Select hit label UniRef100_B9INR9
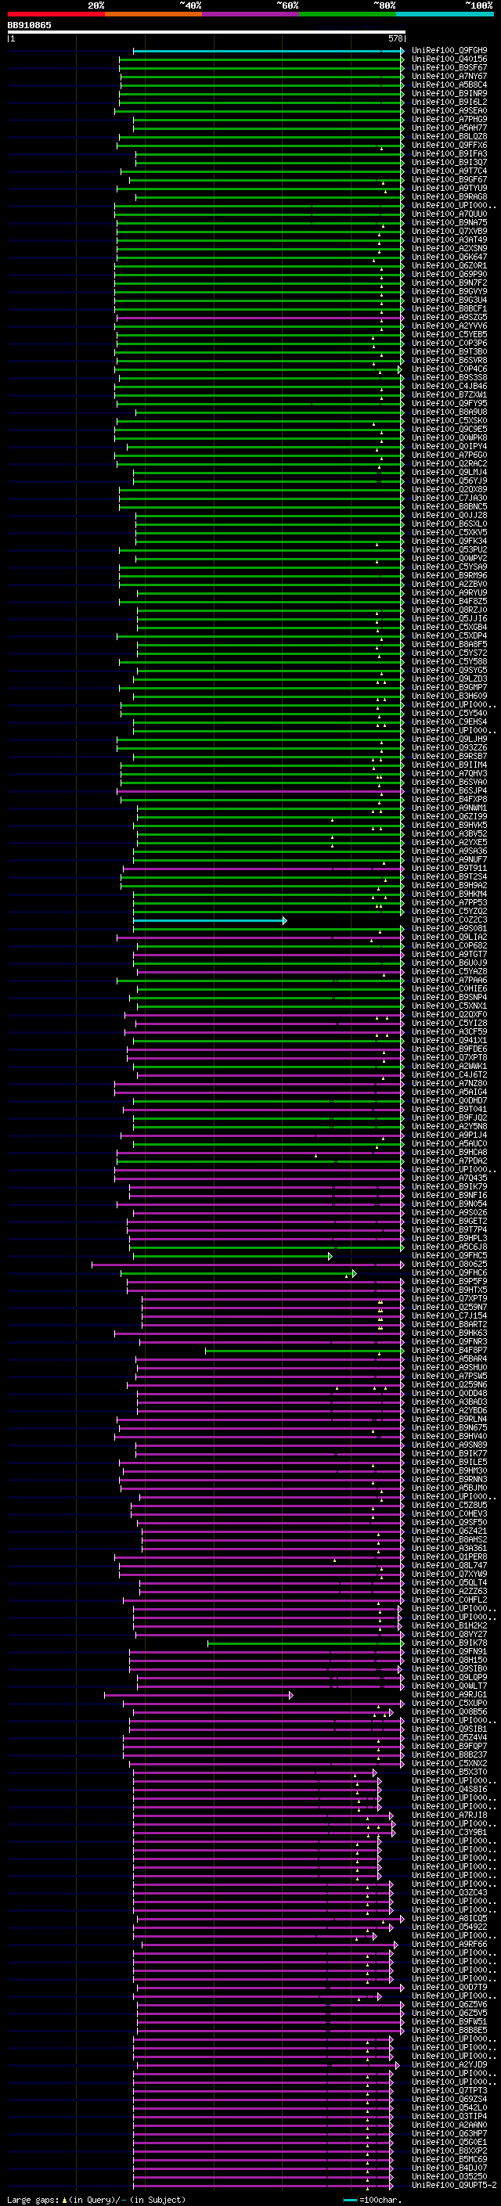This screenshot has width=501, height=2206. 449,93
